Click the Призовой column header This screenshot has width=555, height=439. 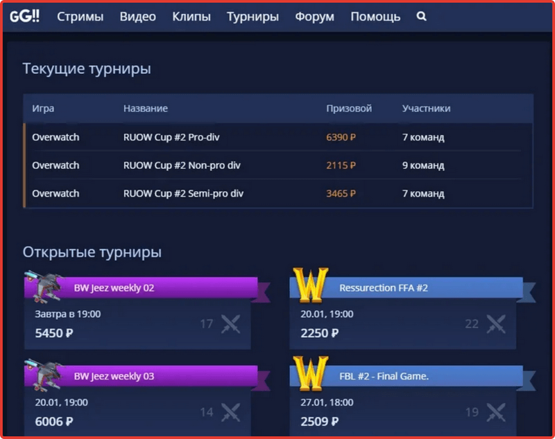tap(349, 109)
